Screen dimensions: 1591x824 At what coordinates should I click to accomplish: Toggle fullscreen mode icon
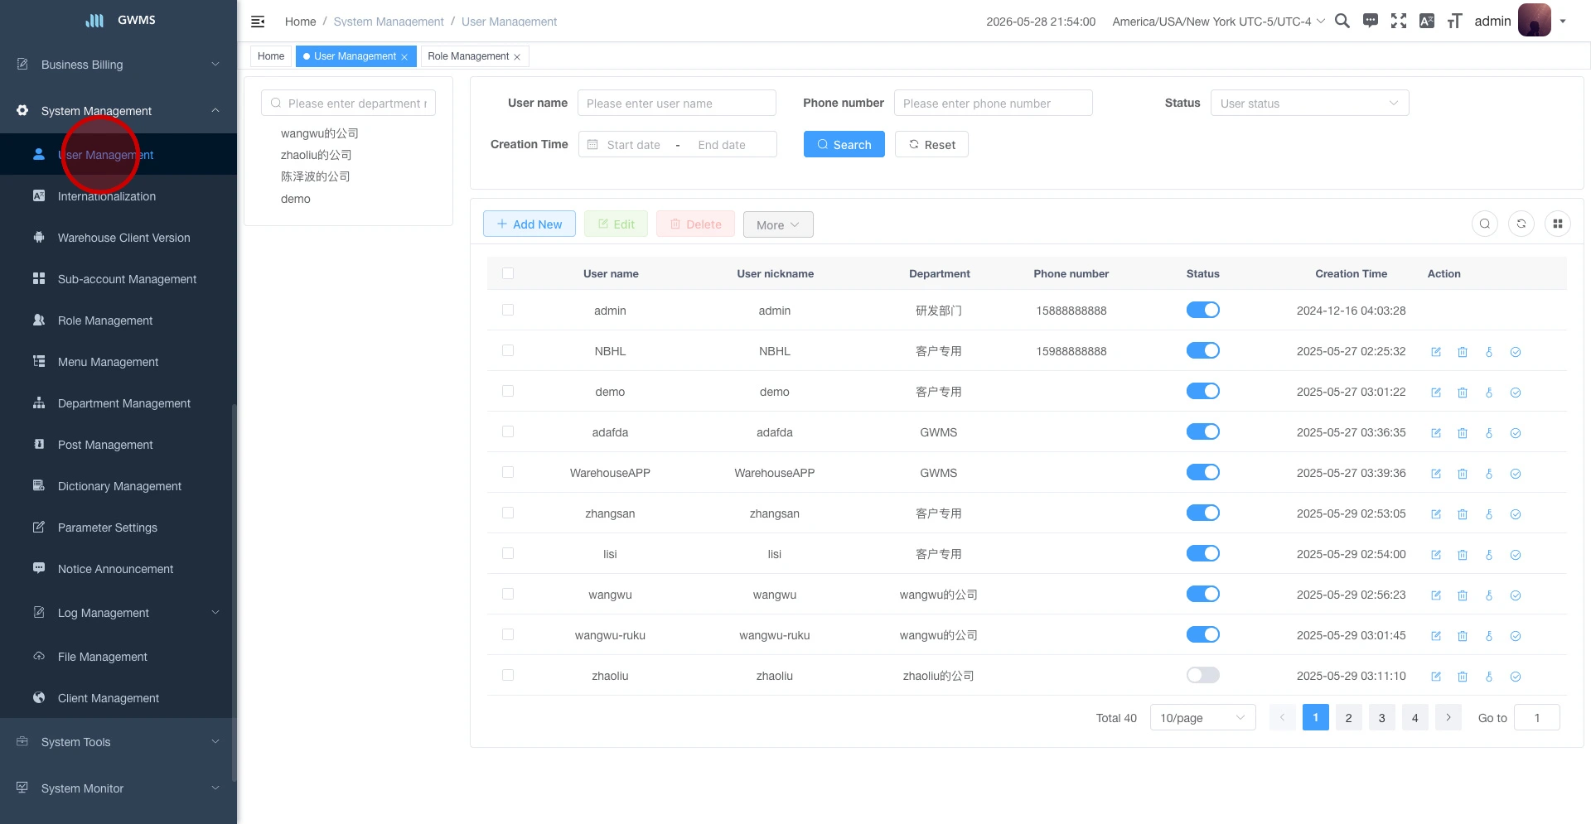coord(1399,21)
